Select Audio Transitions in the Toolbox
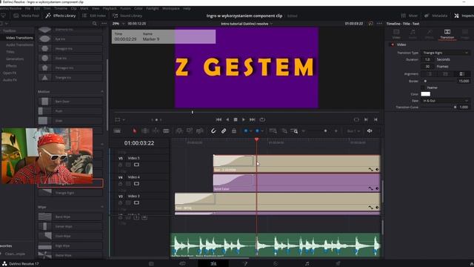The height and width of the screenshot is (267, 474). point(20,44)
